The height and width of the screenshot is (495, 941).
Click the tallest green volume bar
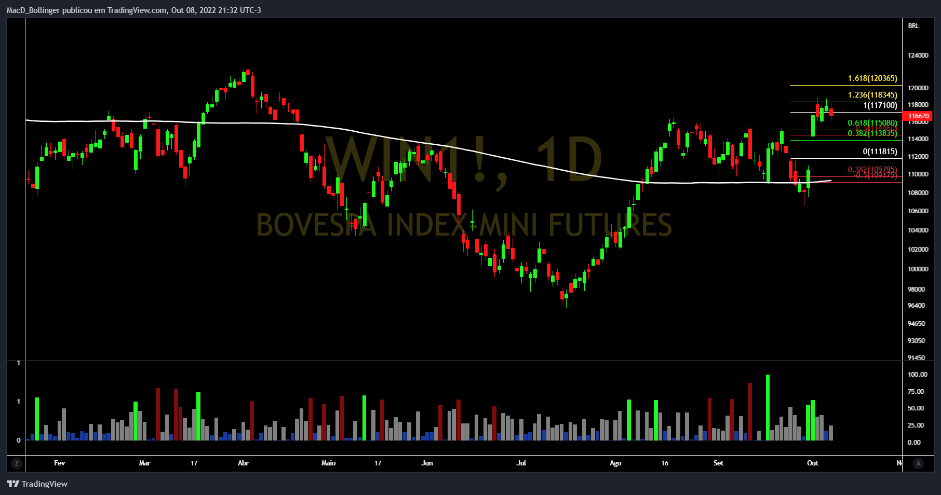pyautogui.click(x=768, y=407)
